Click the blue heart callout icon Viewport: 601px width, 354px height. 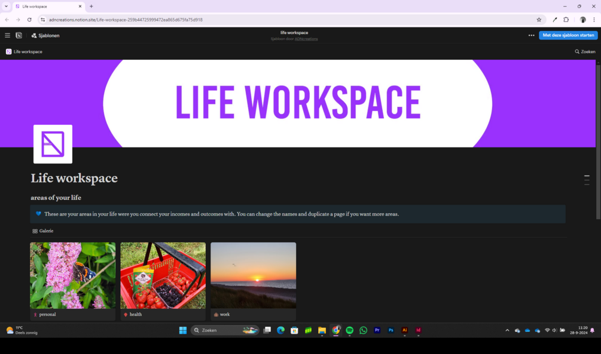pyautogui.click(x=38, y=214)
